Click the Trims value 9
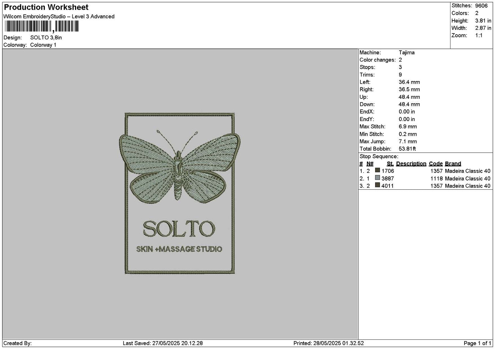The image size is (495, 349). [400, 75]
